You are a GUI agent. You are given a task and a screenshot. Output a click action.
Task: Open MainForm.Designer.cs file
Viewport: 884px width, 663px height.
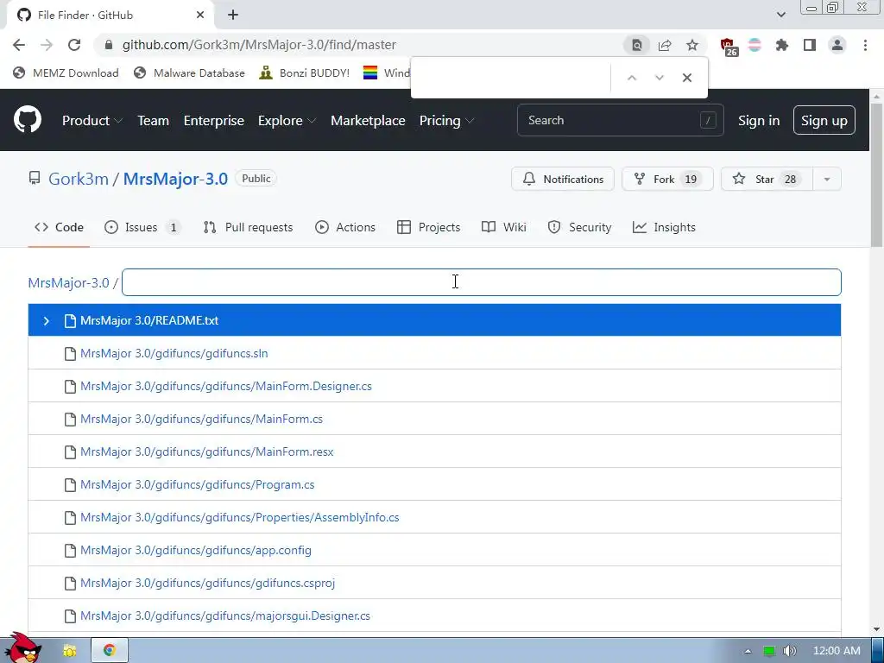(226, 386)
